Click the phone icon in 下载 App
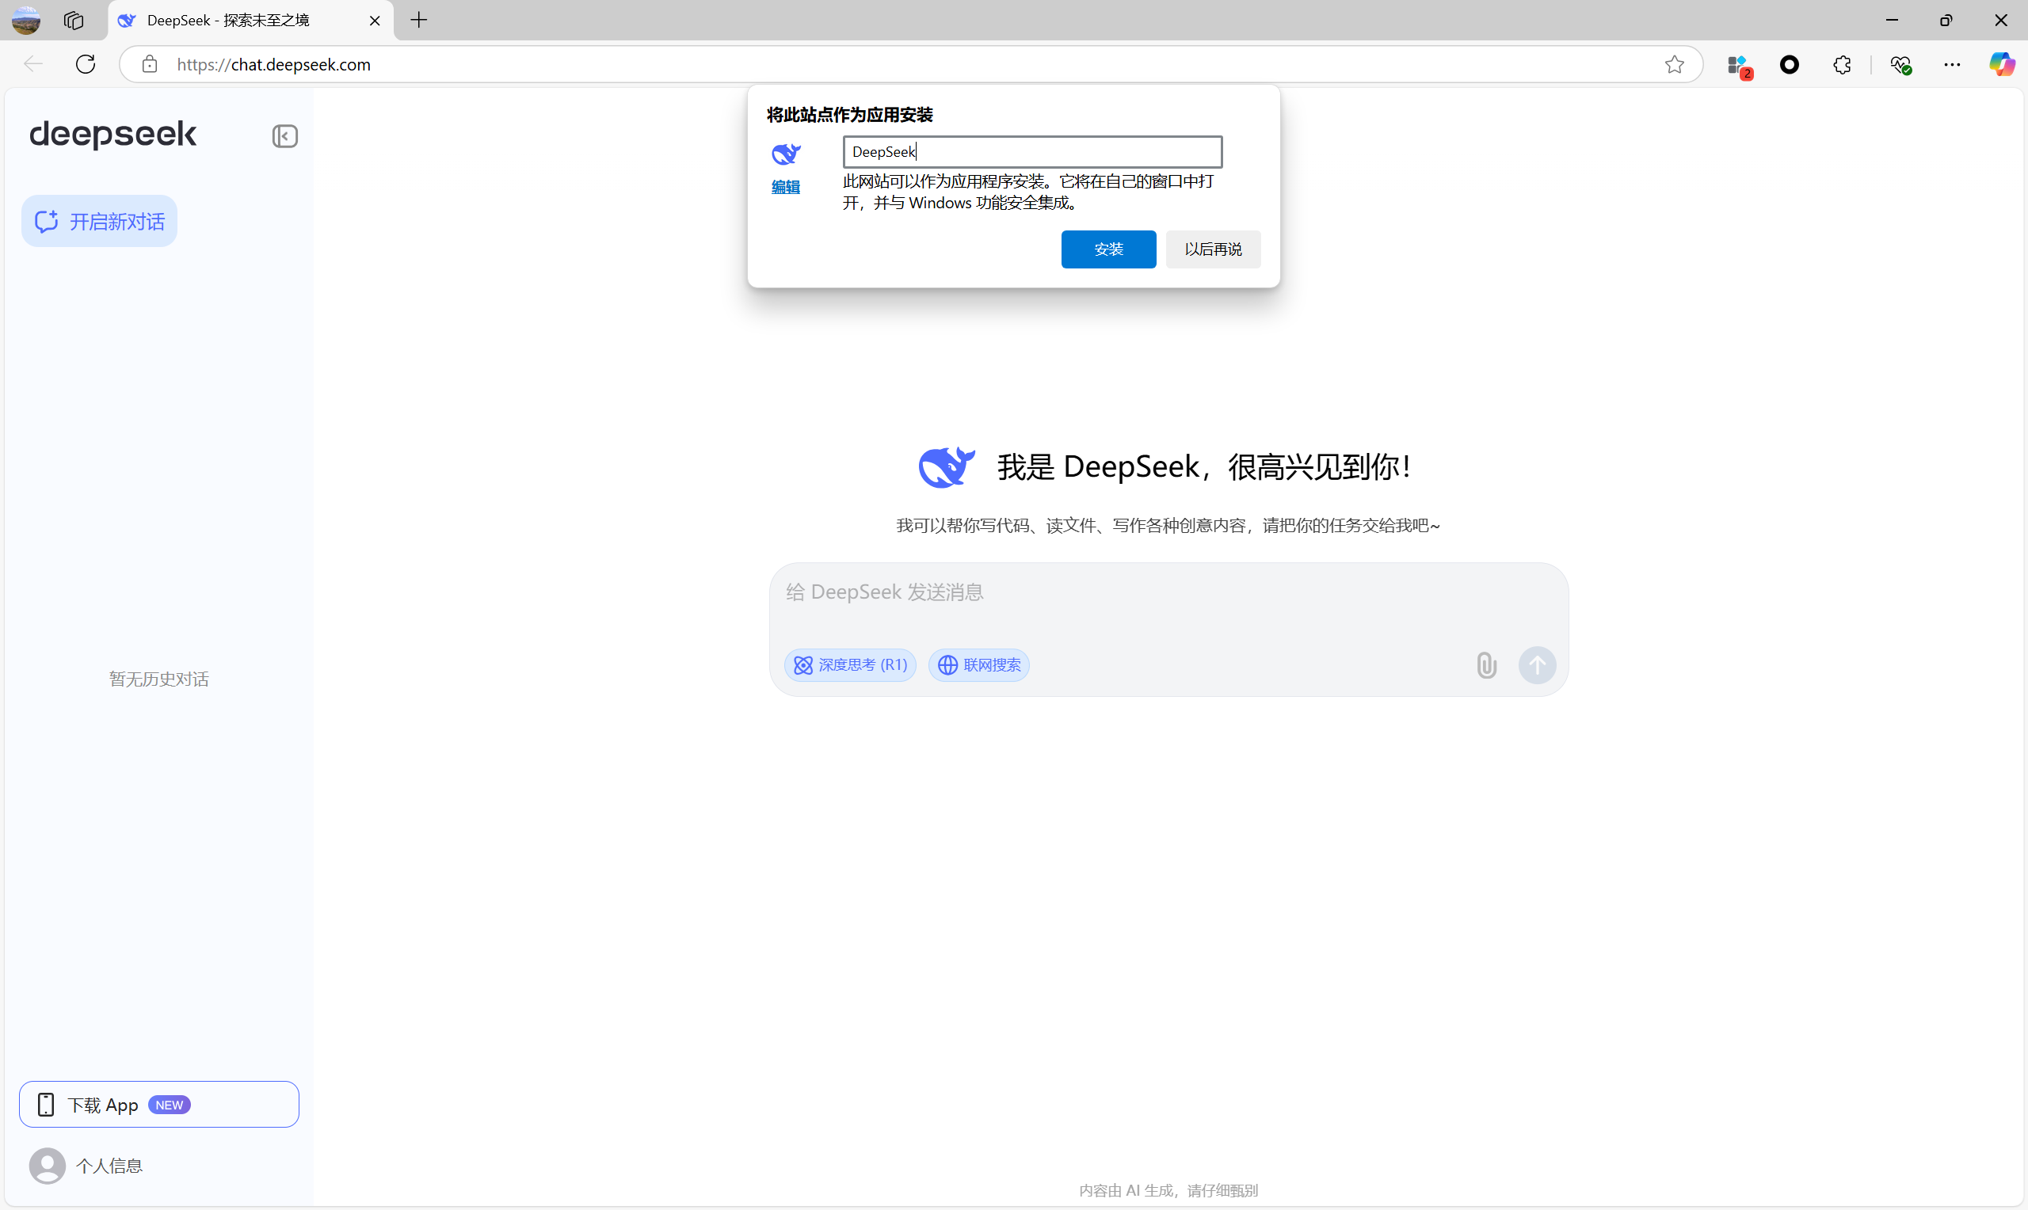2028x1210 pixels. click(x=46, y=1105)
